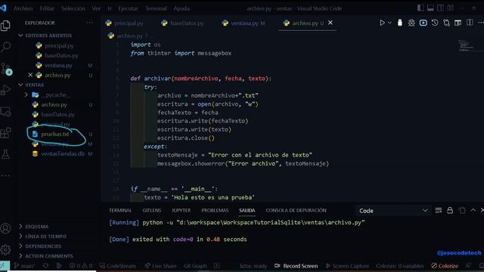Customize layout icon in title bar
This screenshot has height=272, width=484.
coord(451,8)
